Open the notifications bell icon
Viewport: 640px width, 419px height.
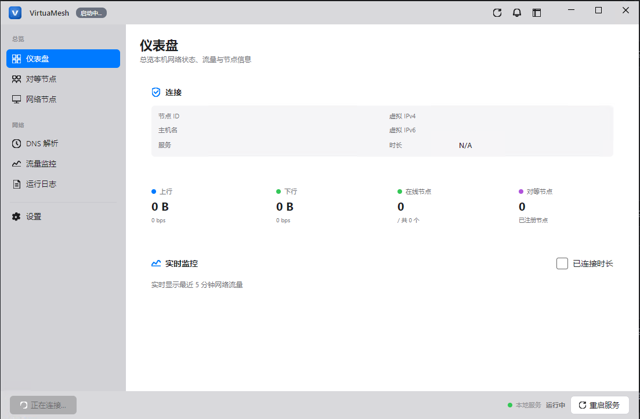click(517, 13)
